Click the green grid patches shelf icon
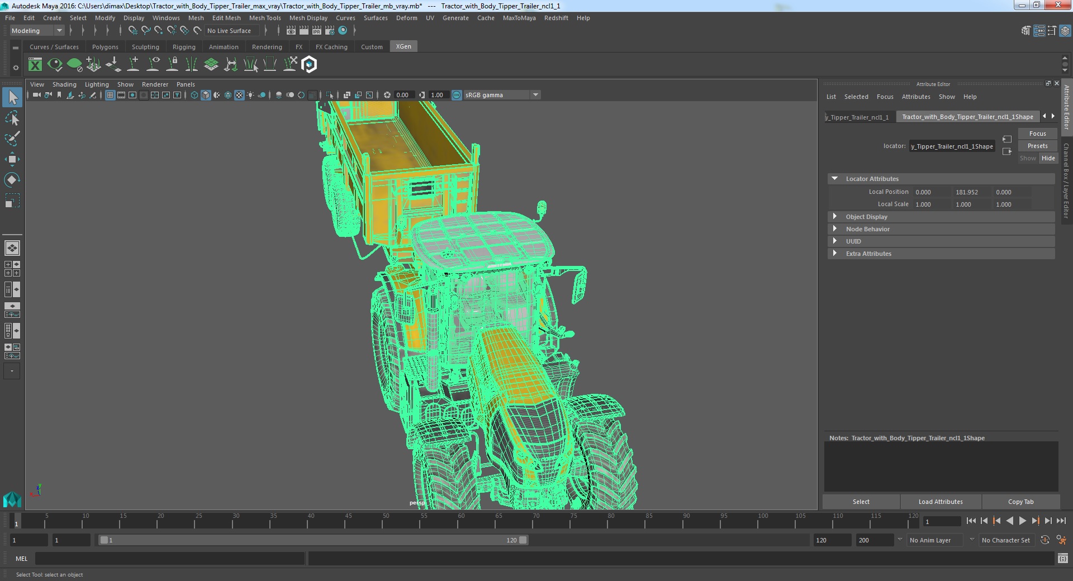 point(211,65)
